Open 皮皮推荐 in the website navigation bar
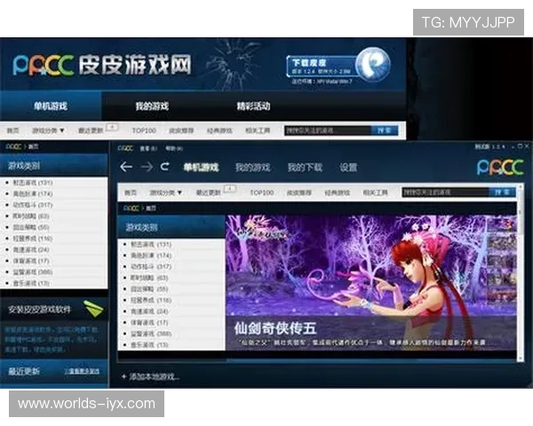Viewport: 533px width, 426px height. point(181,130)
